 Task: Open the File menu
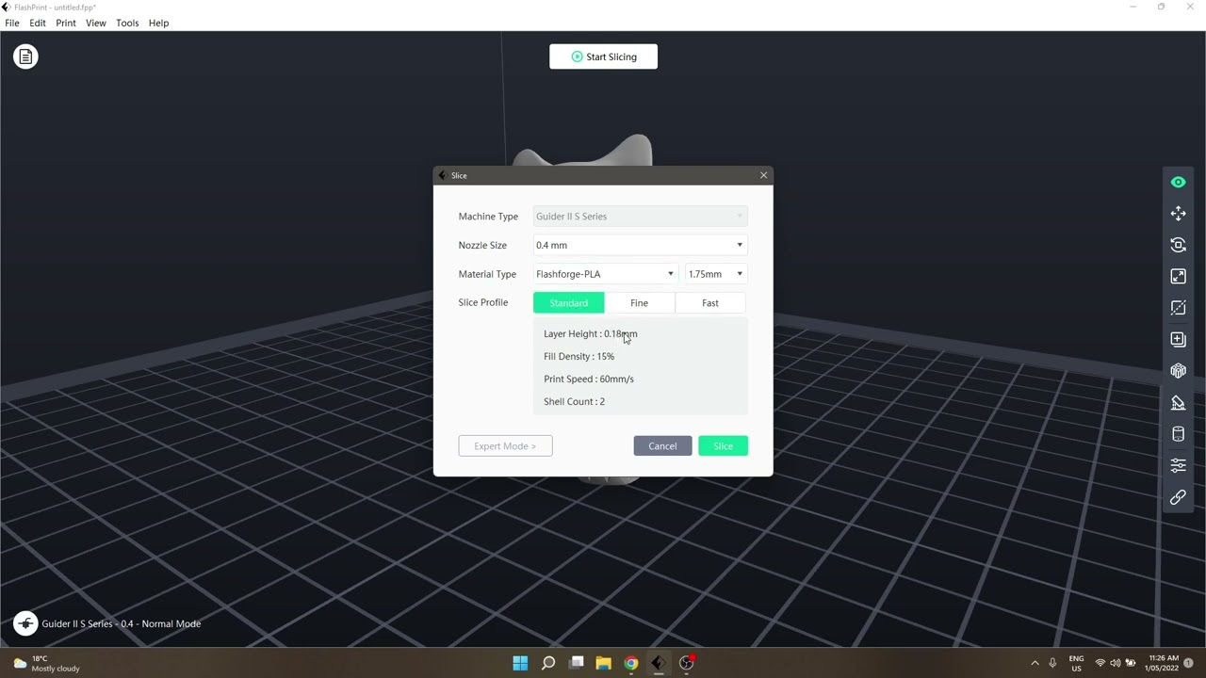pyautogui.click(x=12, y=23)
